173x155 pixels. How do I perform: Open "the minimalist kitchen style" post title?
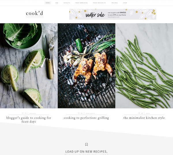pos(144,118)
